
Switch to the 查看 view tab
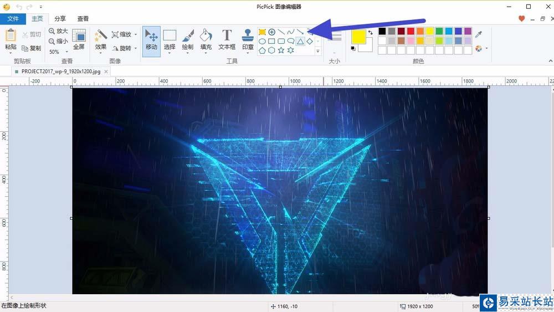pyautogui.click(x=83, y=19)
